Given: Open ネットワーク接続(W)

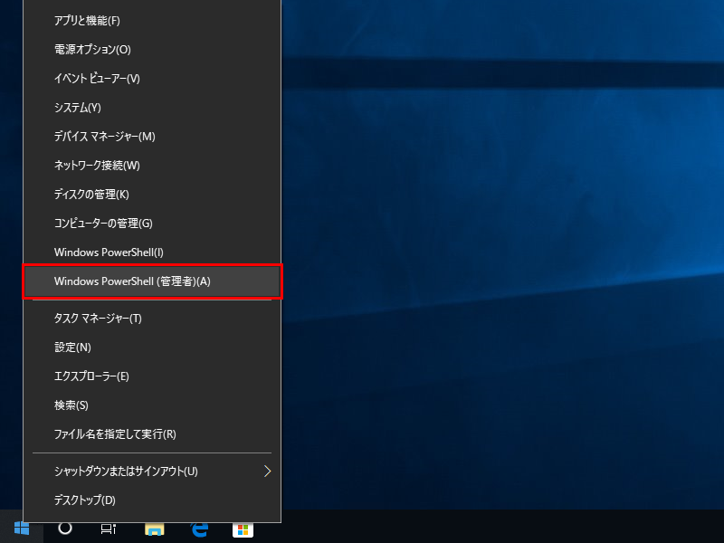Looking at the screenshot, I should click(152, 166).
